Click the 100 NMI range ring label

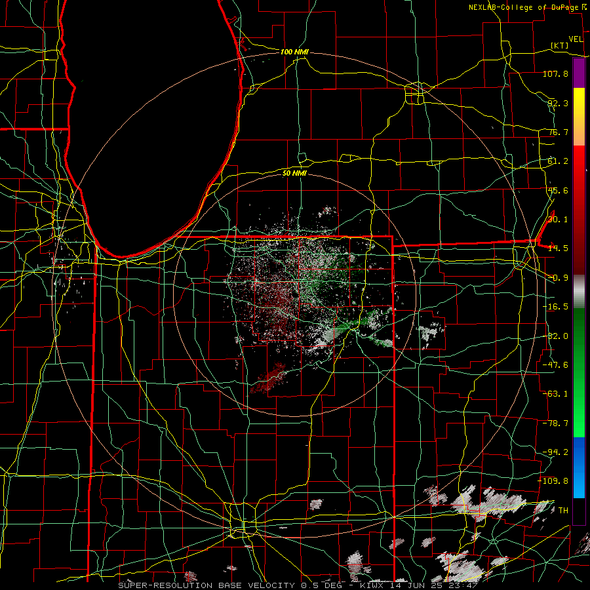(x=294, y=52)
